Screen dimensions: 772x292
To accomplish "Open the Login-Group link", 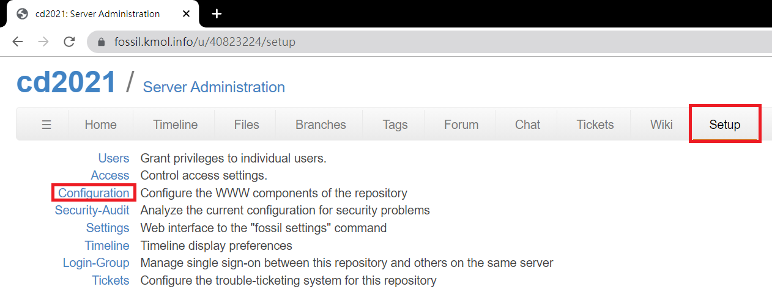I will click(x=96, y=263).
